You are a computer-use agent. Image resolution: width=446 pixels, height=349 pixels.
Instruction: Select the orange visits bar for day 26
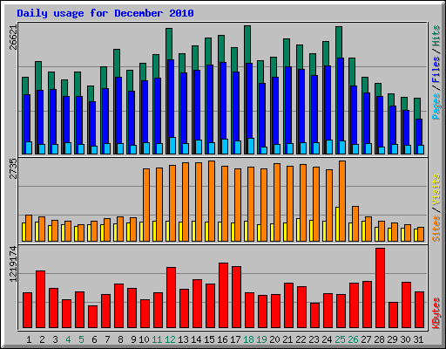[355, 223]
